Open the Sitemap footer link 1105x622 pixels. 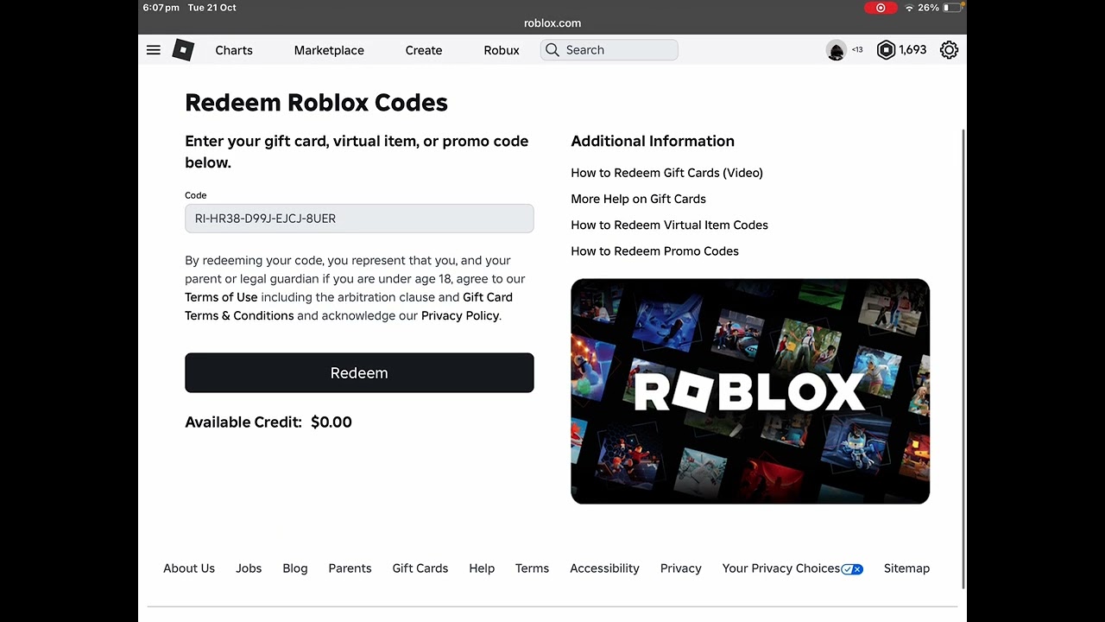906,568
